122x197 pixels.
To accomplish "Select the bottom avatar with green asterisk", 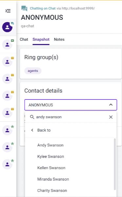I will point(7,164).
